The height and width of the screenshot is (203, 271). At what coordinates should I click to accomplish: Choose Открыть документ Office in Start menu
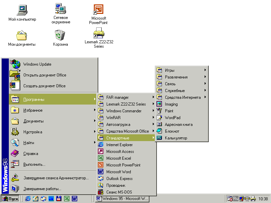[53, 75]
